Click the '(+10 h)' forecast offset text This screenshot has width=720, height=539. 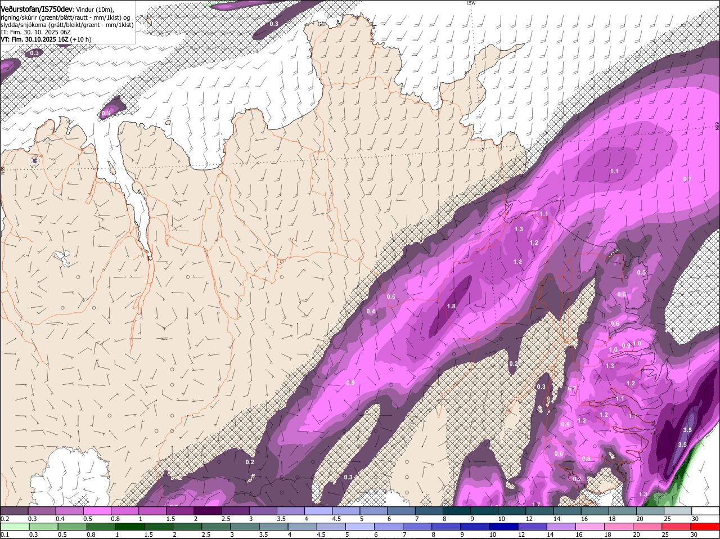pyautogui.click(x=81, y=39)
